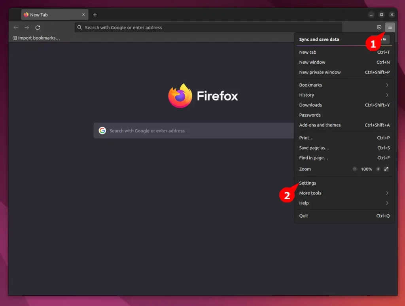Image resolution: width=405 pixels, height=306 pixels.
Task: Click the magnifier icon in the address bar
Action: (x=79, y=27)
